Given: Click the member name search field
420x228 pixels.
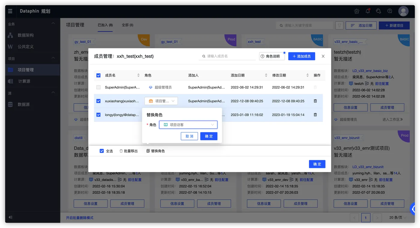Looking at the screenshot, I should pyautogui.click(x=227, y=56).
